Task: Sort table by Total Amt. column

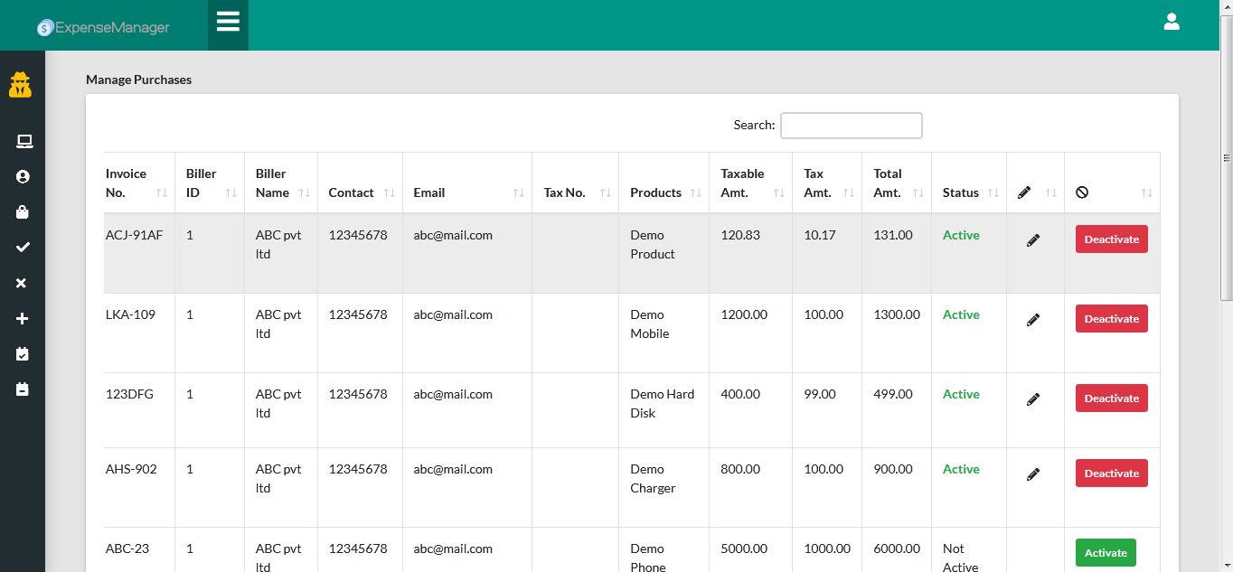Action: point(888,183)
